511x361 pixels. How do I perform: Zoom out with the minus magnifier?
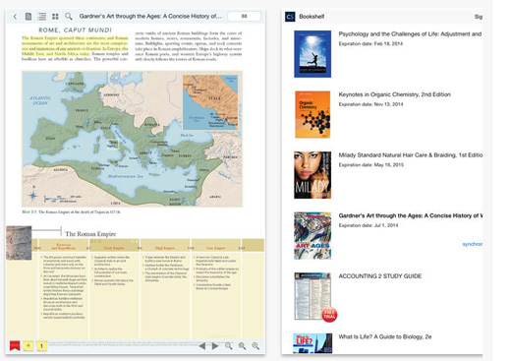(229, 346)
